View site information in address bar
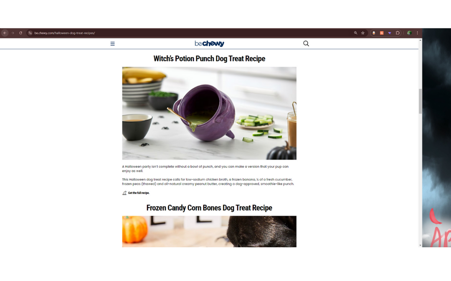The image size is (451, 281). point(30,33)
